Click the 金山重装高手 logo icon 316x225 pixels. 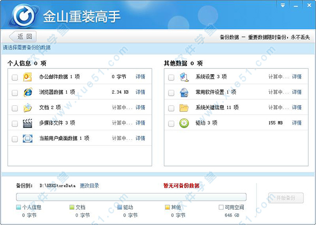click(x=24, y=15)
